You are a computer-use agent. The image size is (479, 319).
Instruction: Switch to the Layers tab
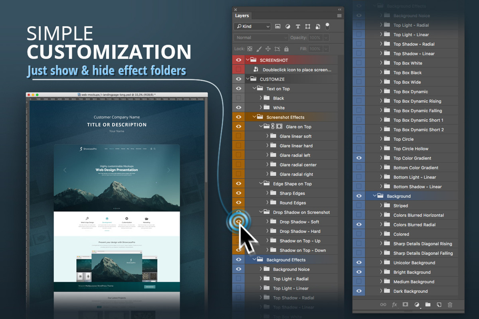pyautogui.click(x=241, y=16)
